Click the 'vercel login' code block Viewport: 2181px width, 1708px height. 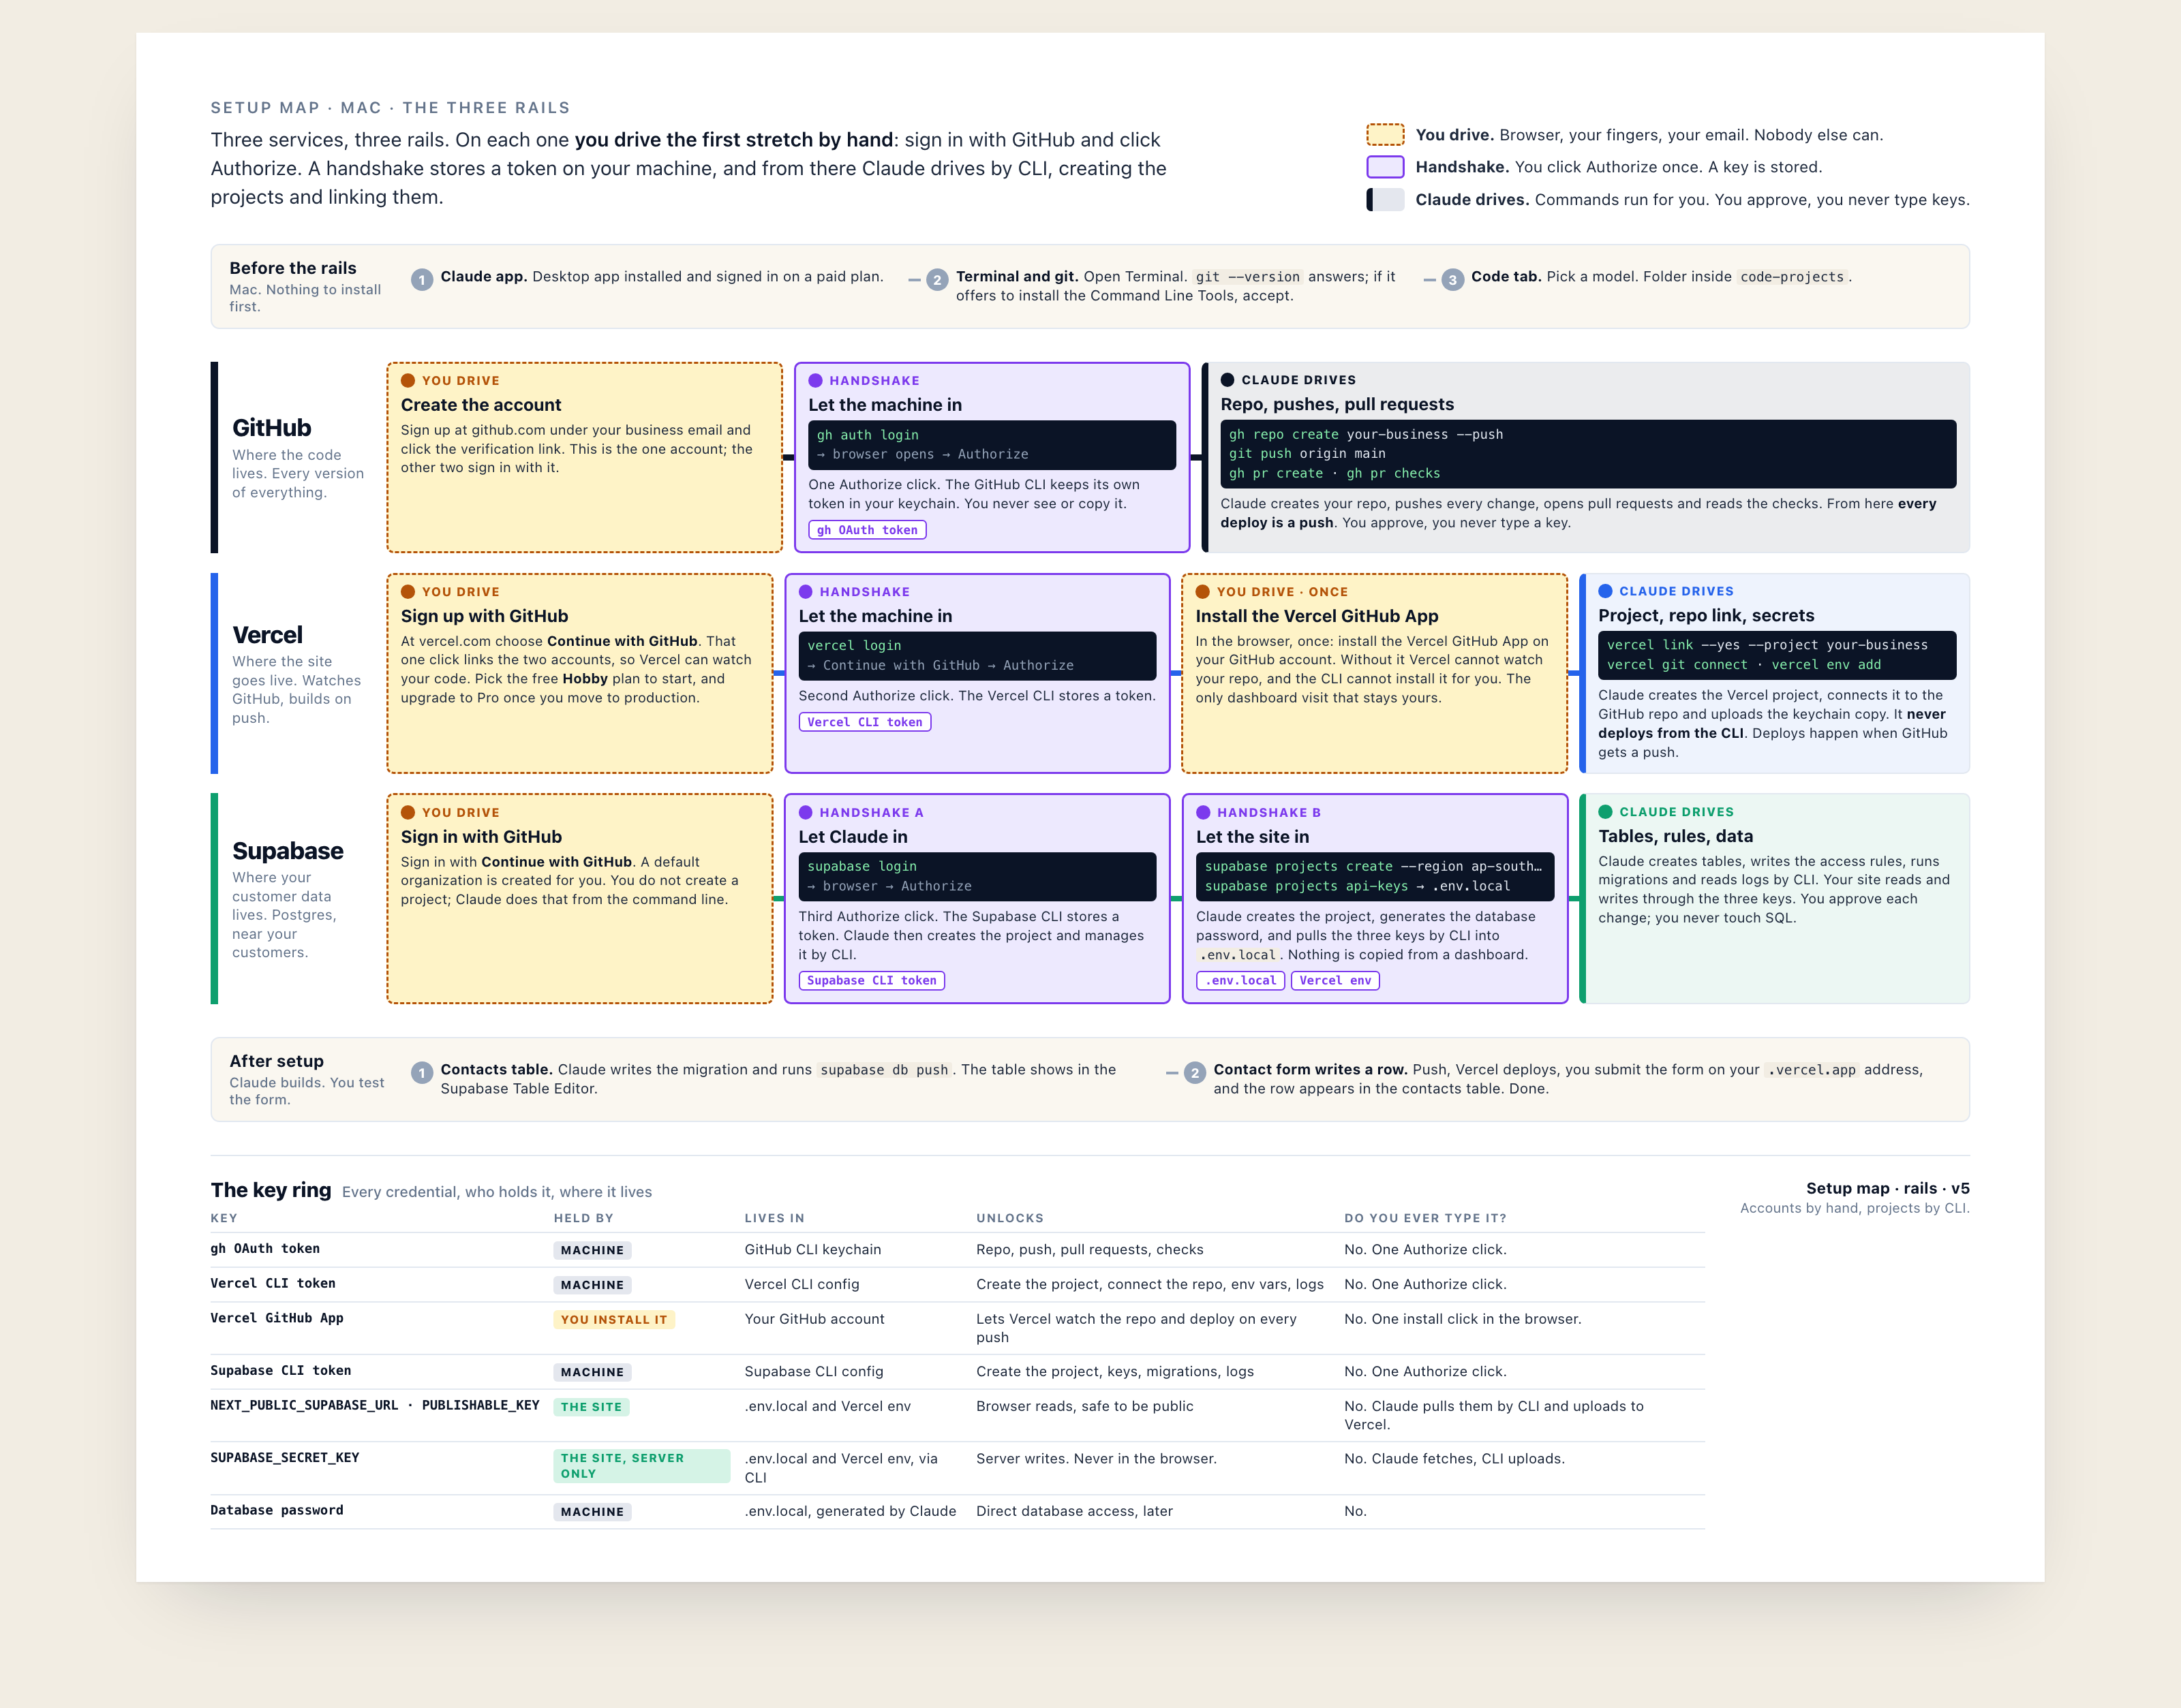977,656
